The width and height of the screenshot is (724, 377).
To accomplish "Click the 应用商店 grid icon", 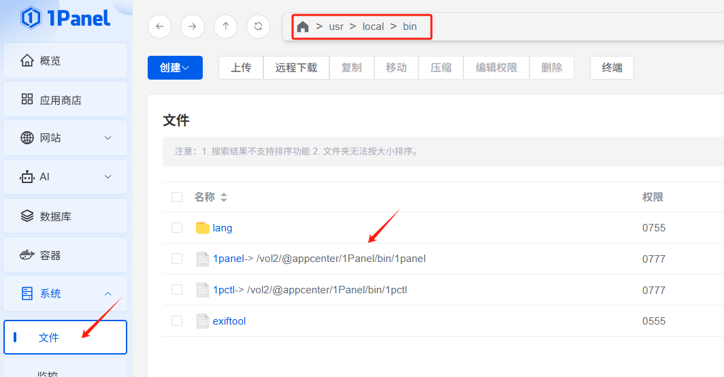I will pyautogui.click(x=27, y=99).
